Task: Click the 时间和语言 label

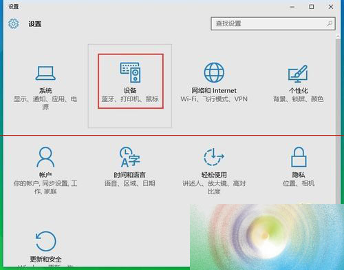Action: pos(130,175)
